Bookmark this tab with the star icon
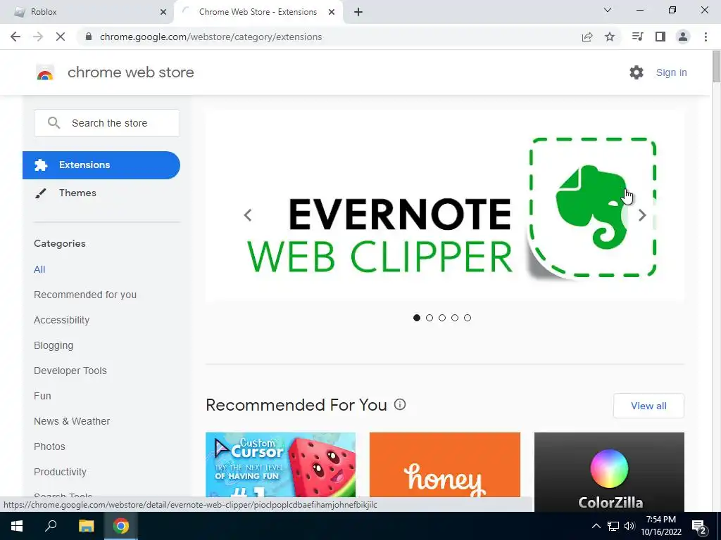This screenshot has width=721, height=540. [x=610, y=37]
